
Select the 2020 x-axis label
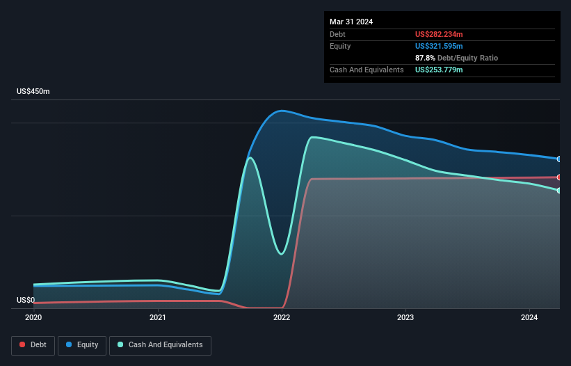33,317
